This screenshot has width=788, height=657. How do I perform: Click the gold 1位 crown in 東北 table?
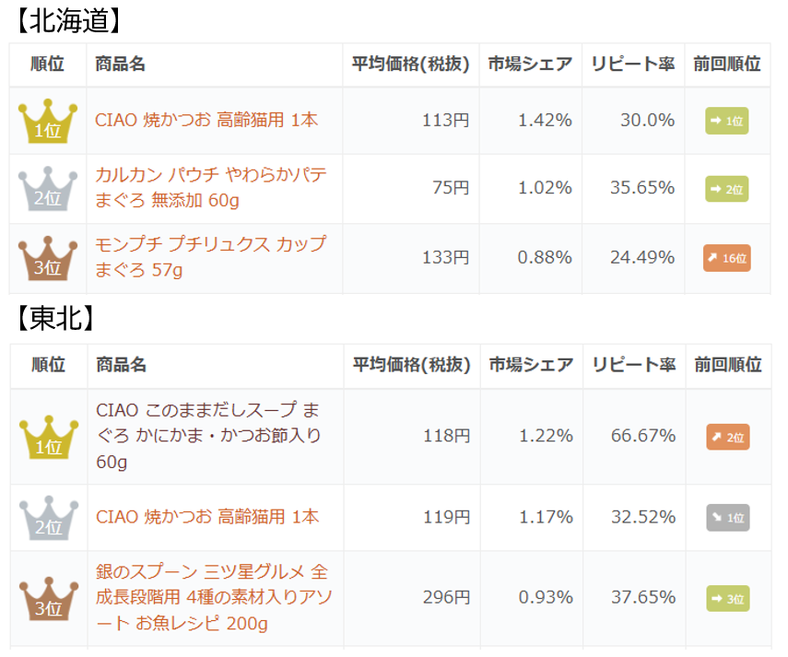pyautogui.click(x=48, y=437)
